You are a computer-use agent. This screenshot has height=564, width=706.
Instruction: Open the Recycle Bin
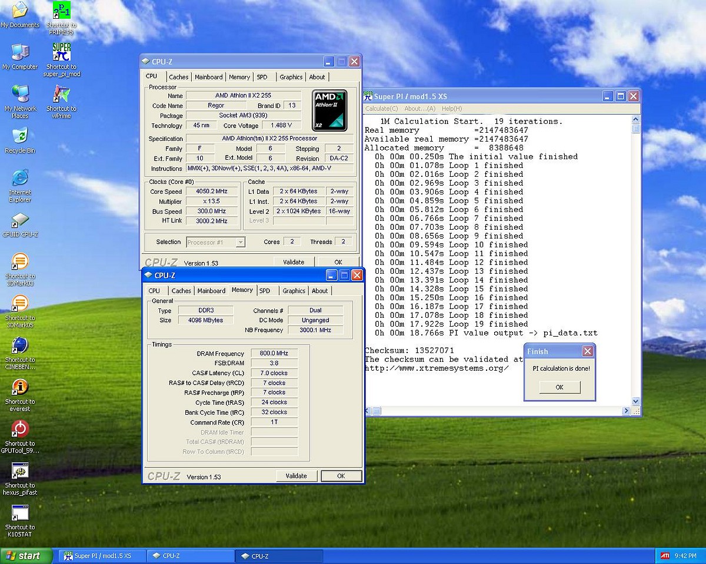(19, 136)
